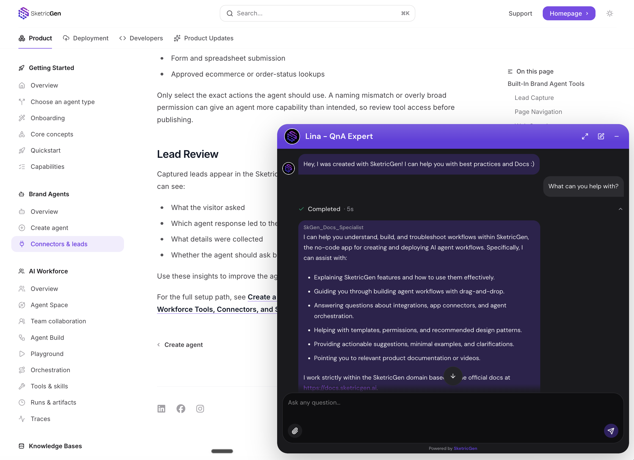Open the Facebook social icon
Image resolution: width=634 pixels, height=460 pixels.
(181, 409)
